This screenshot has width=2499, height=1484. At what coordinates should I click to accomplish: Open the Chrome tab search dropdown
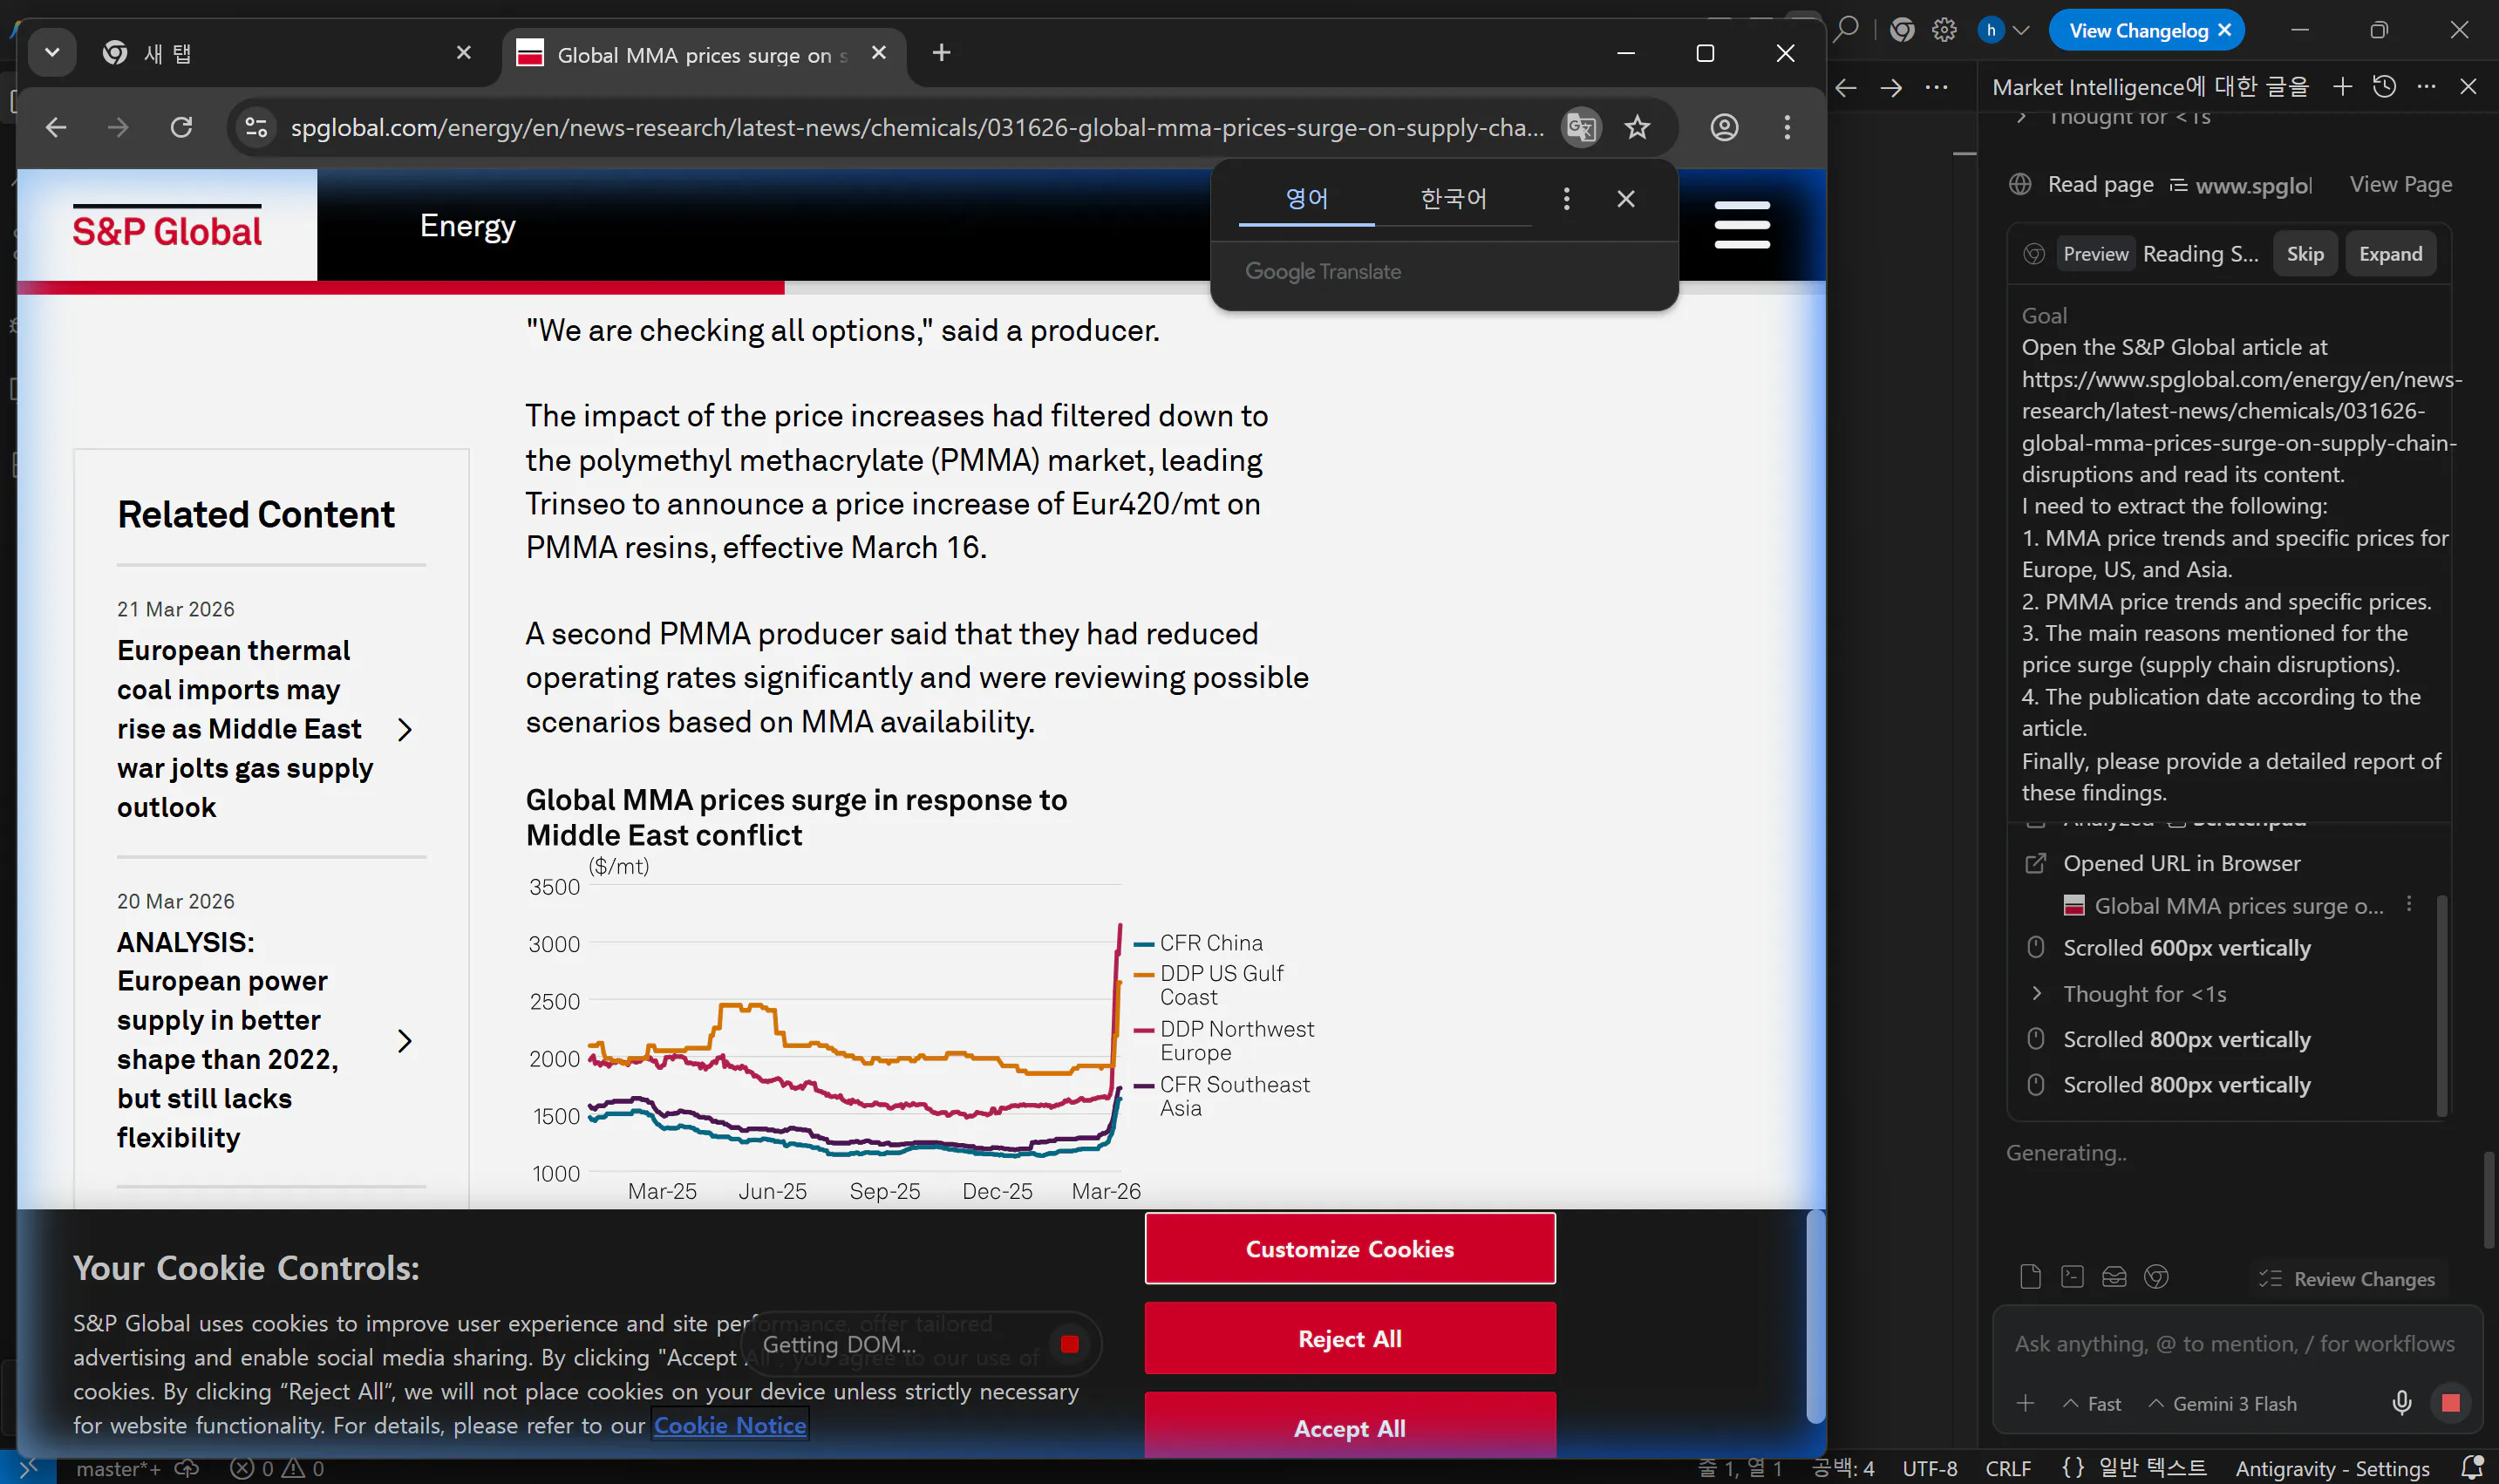point(52,53)
